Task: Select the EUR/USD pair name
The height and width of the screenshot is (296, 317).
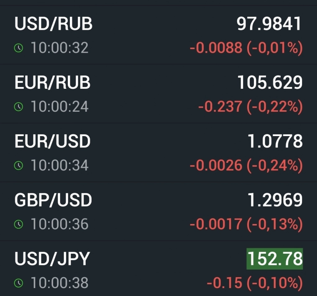Action: (53, 142)
